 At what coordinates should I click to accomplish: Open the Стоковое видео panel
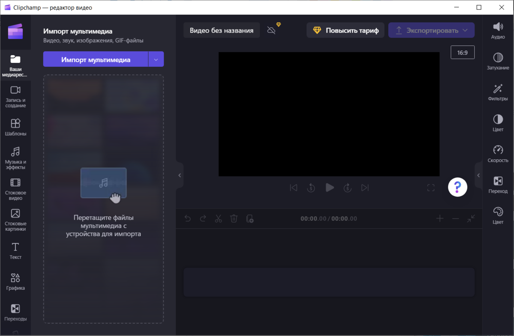(x=15, y=188)
